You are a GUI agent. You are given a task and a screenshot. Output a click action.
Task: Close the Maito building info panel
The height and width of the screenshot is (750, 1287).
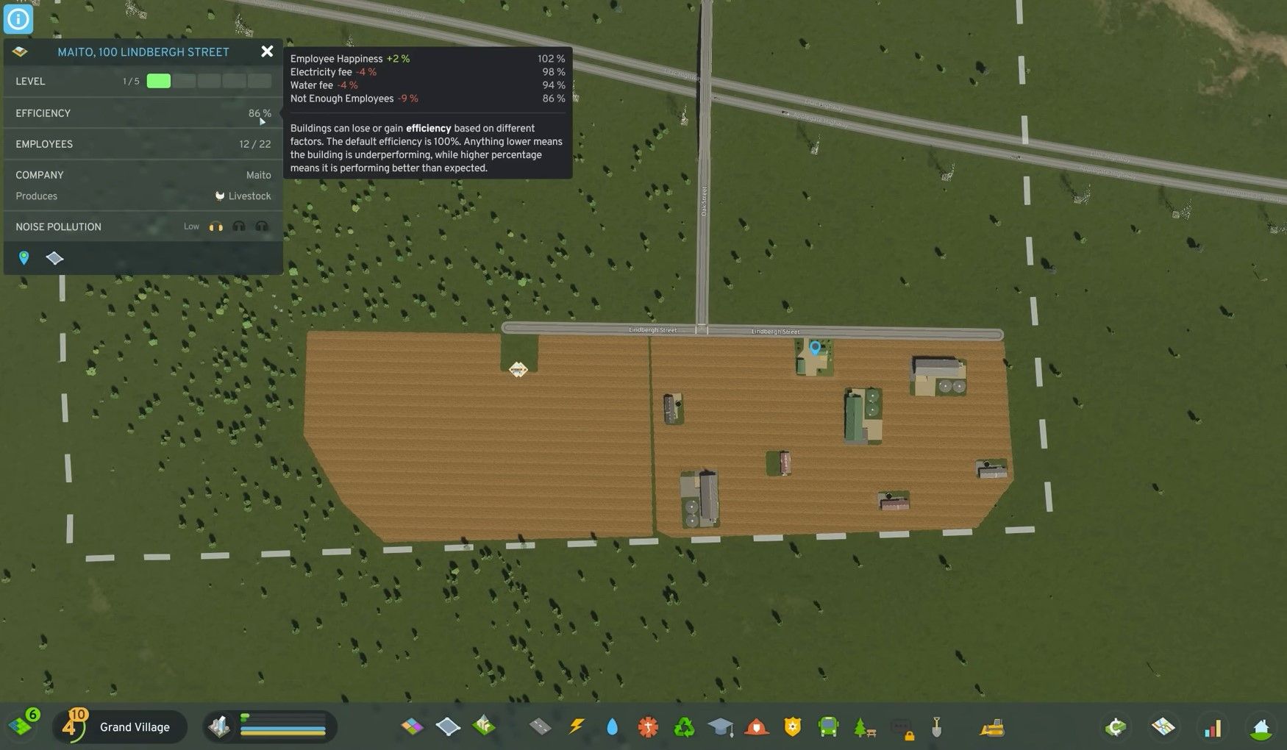coord(267,51)
